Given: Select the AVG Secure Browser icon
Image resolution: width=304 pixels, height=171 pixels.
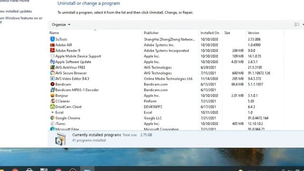Looking at the screenshot, I should coord(52,73).
